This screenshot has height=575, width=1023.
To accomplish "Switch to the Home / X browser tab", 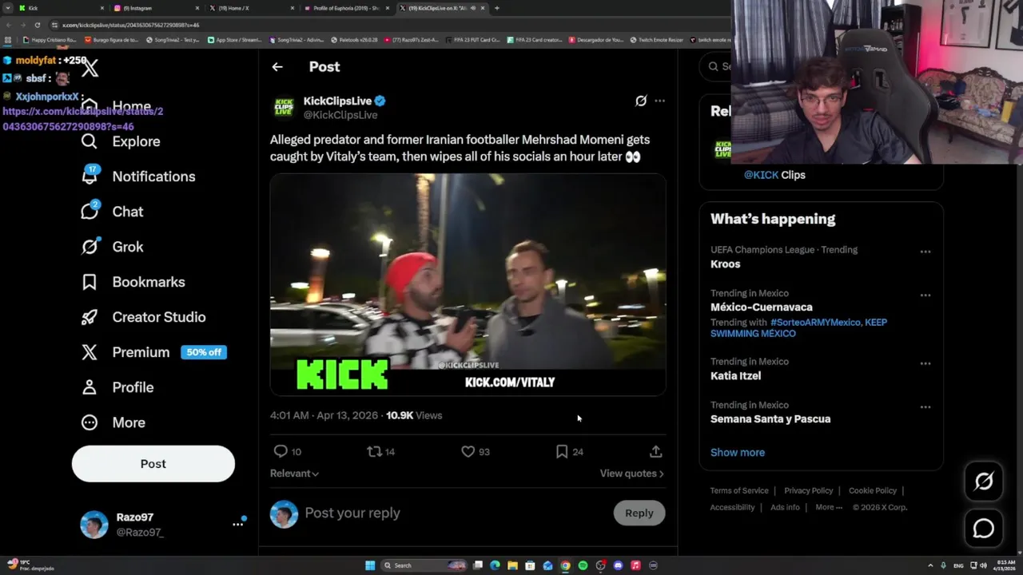I will (x=251, y=8).
